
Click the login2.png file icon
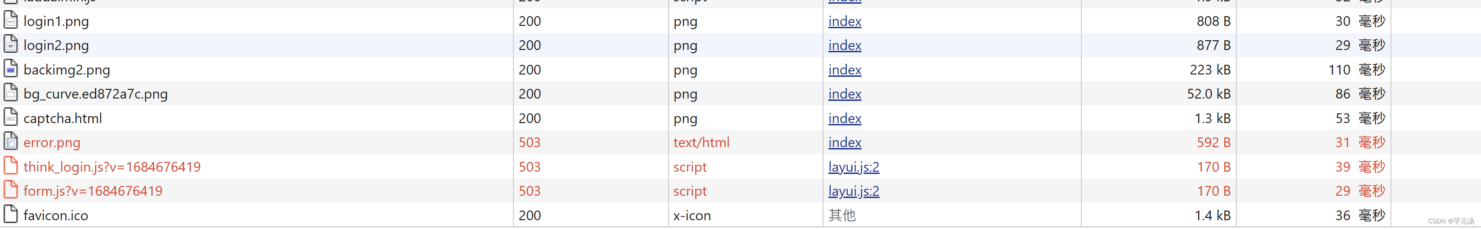tap(10, 45)
